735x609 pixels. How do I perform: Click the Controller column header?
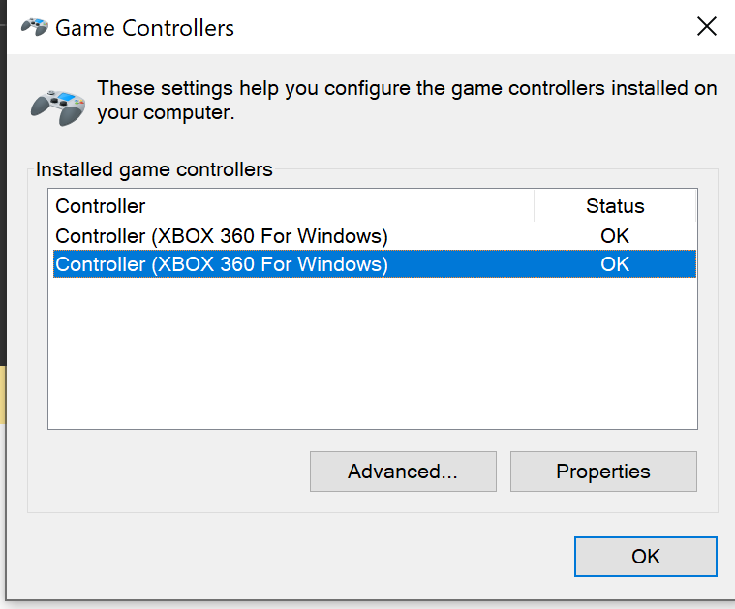pos(101,206)
